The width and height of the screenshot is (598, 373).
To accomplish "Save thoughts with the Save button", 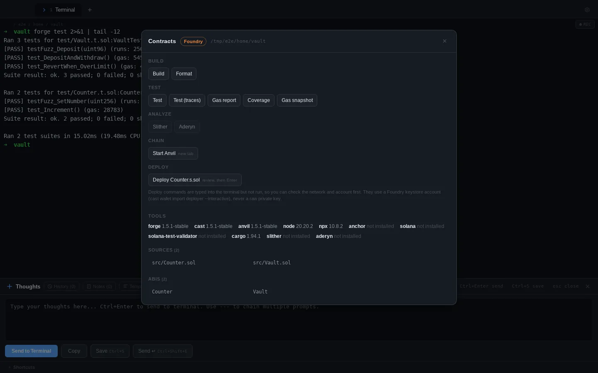I will (110, 351).
